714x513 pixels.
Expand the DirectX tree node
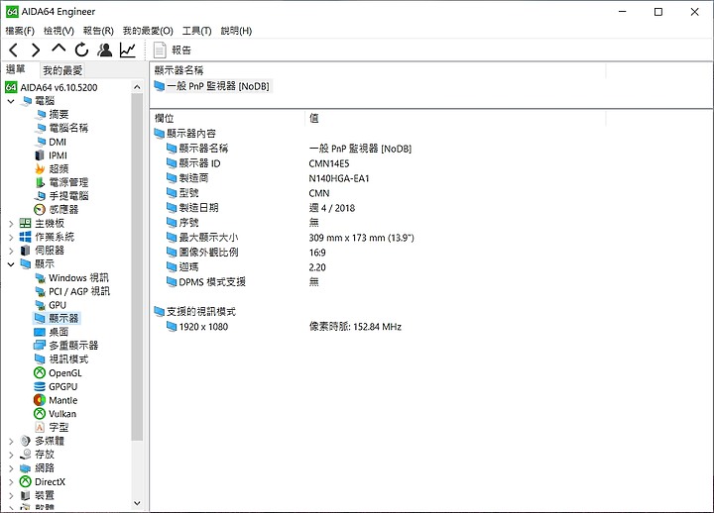coord(11,481)
